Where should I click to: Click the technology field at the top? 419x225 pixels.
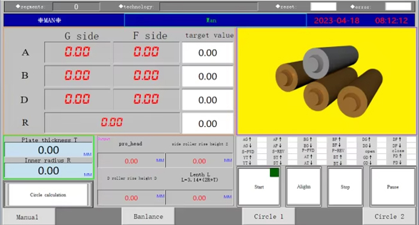pos(209,7)
